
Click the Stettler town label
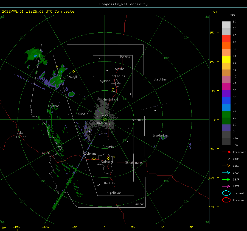[x=160, y=79]
